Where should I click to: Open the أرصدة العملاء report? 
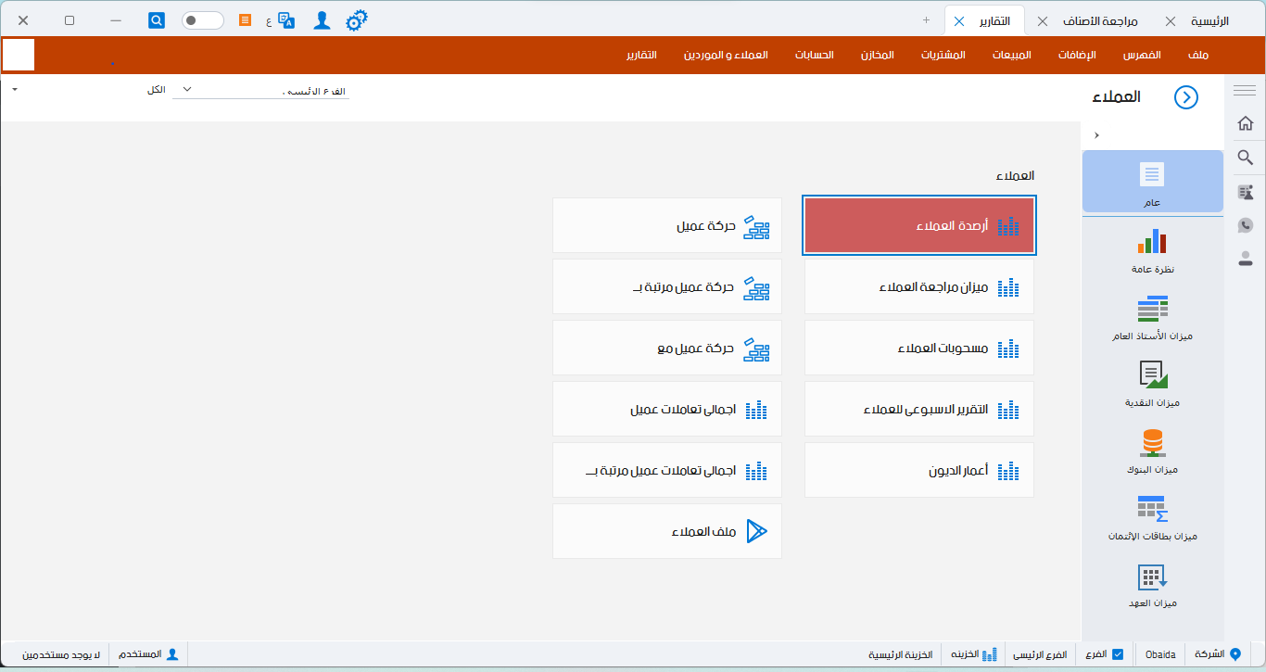918,224
